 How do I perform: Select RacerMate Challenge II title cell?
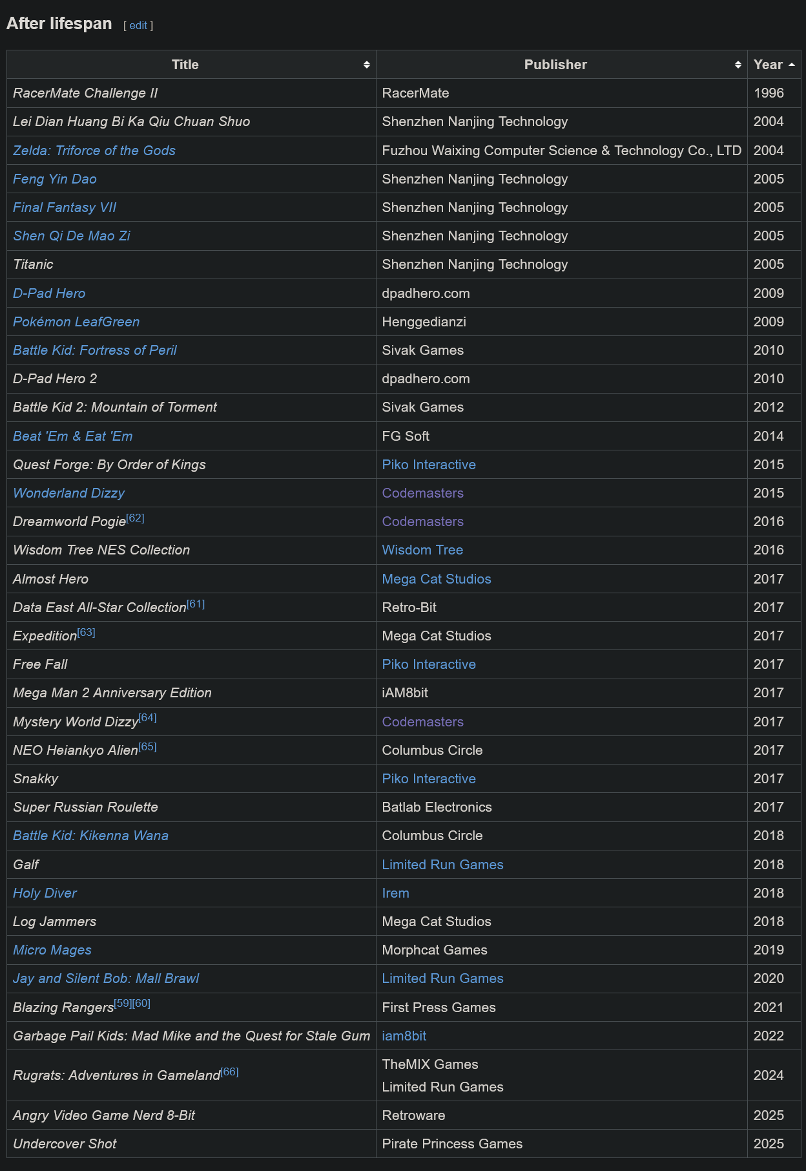tap(191, 93)
